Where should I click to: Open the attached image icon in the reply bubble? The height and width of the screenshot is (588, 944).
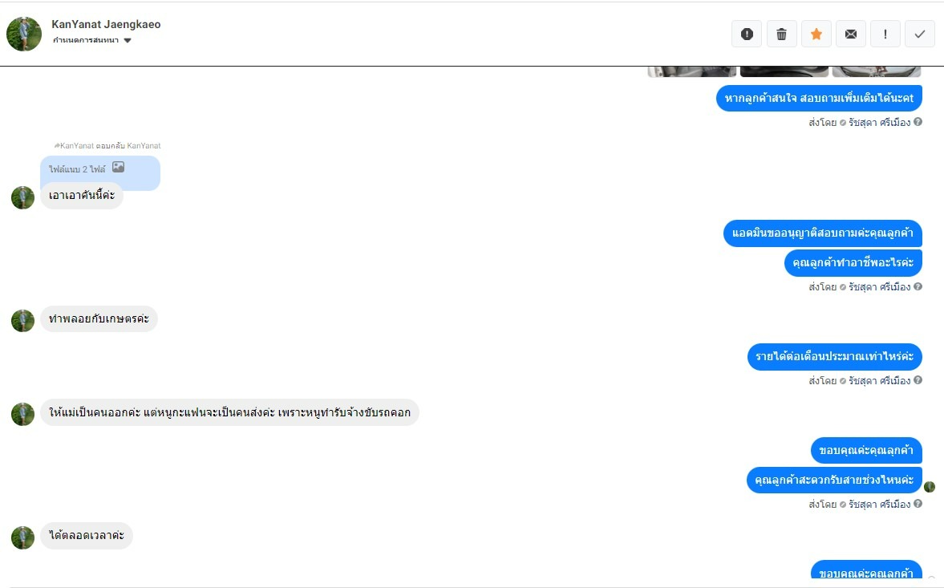119,168
